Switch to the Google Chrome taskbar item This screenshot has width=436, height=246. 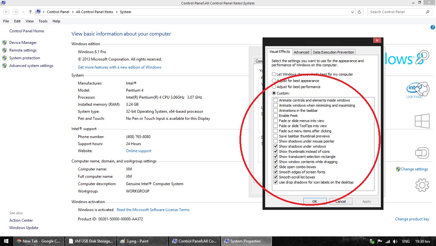39,241
